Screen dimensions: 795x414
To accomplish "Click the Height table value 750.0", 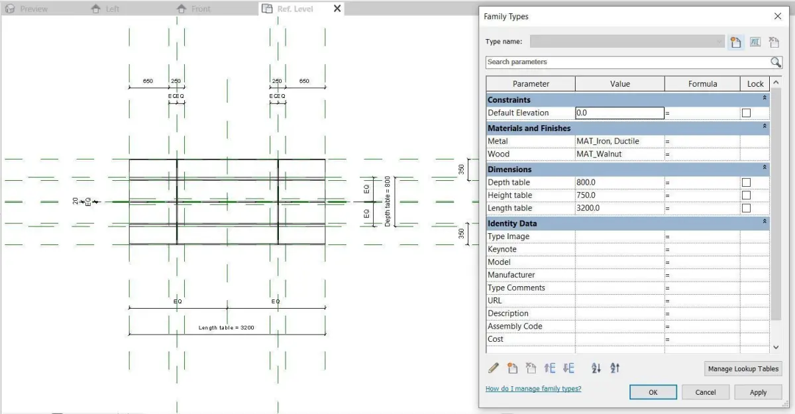I will [x=619, y=195].
